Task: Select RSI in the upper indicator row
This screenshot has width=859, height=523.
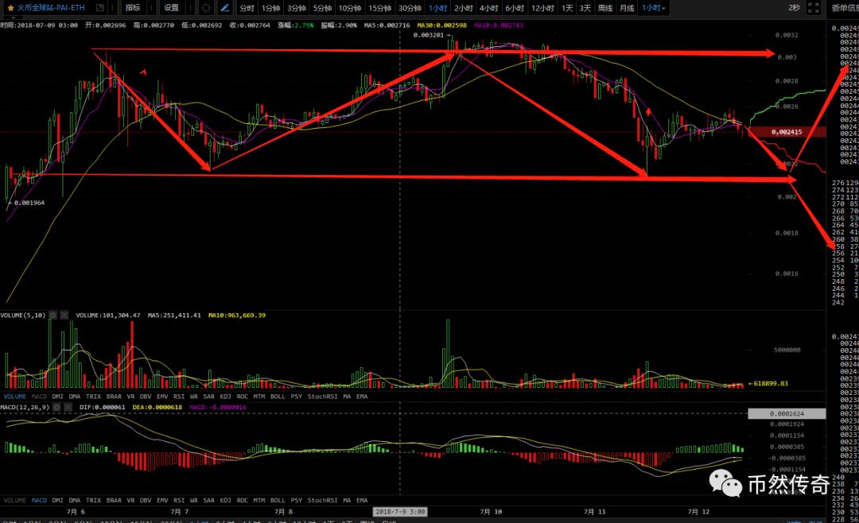Action: tap(179, 397)
